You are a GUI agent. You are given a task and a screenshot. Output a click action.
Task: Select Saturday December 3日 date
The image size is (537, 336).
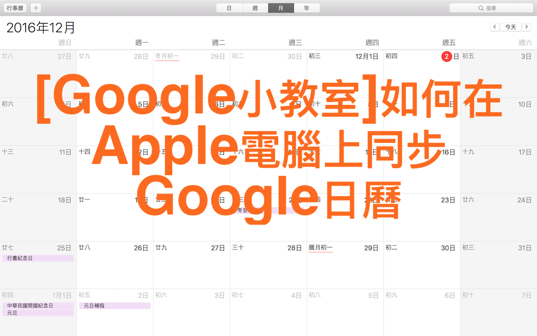click(526, 56)
